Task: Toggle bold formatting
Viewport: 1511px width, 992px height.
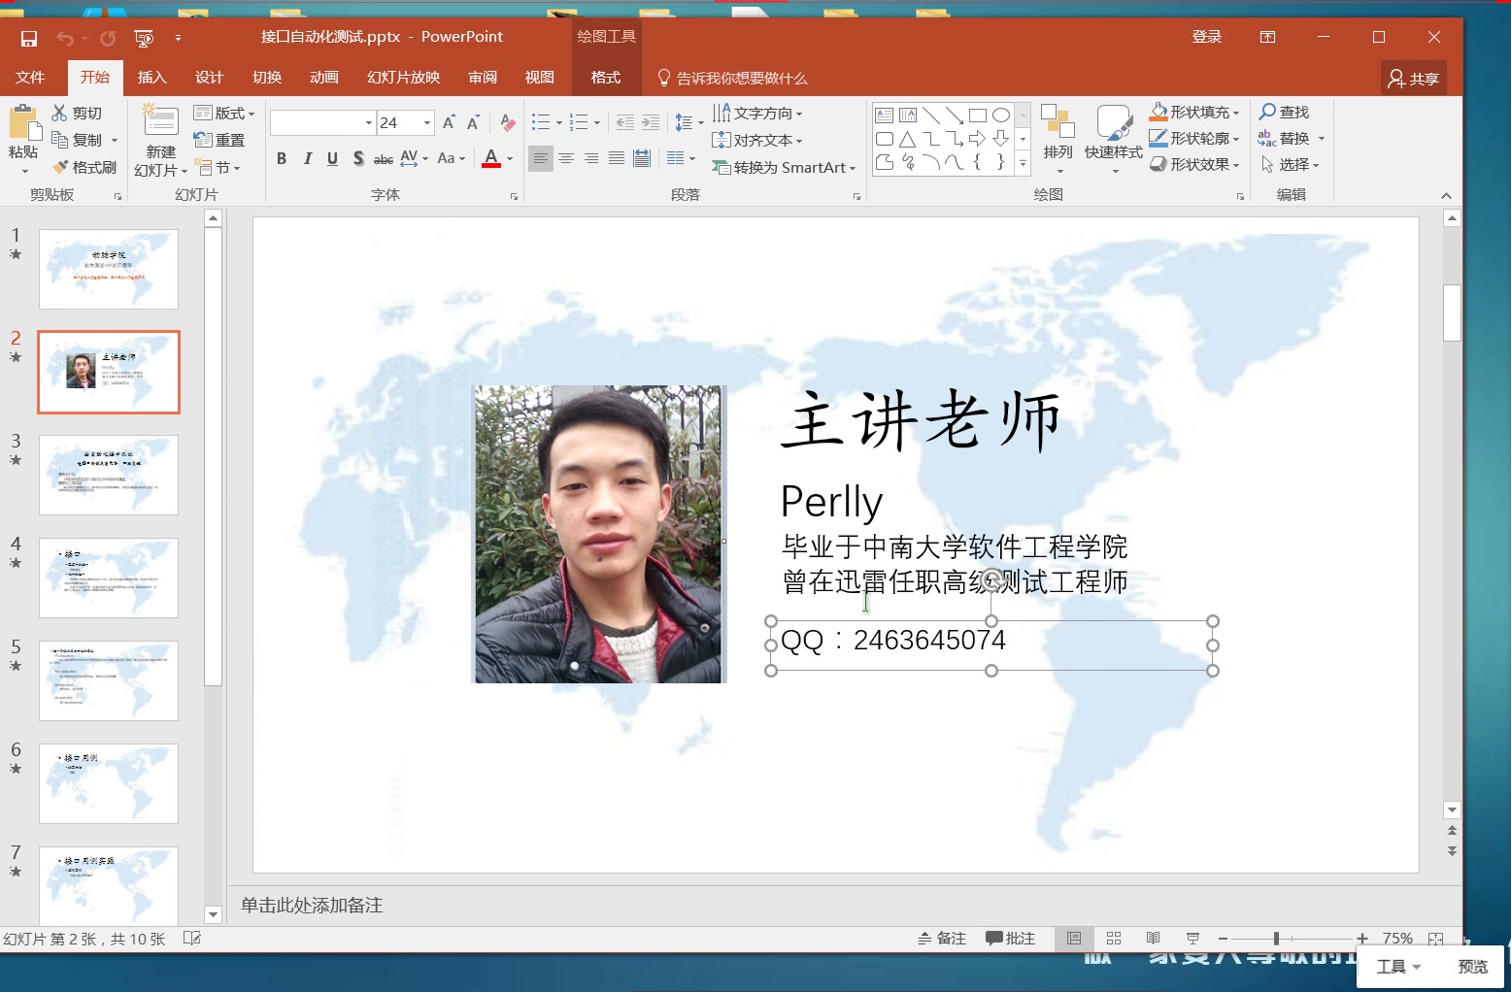Action: (x=281, y=158)
